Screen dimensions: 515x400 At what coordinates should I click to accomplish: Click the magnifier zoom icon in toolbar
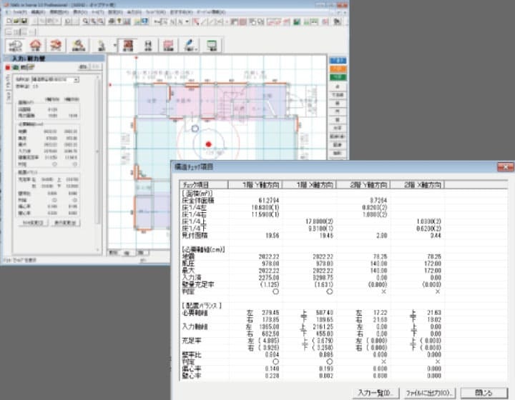85,22
